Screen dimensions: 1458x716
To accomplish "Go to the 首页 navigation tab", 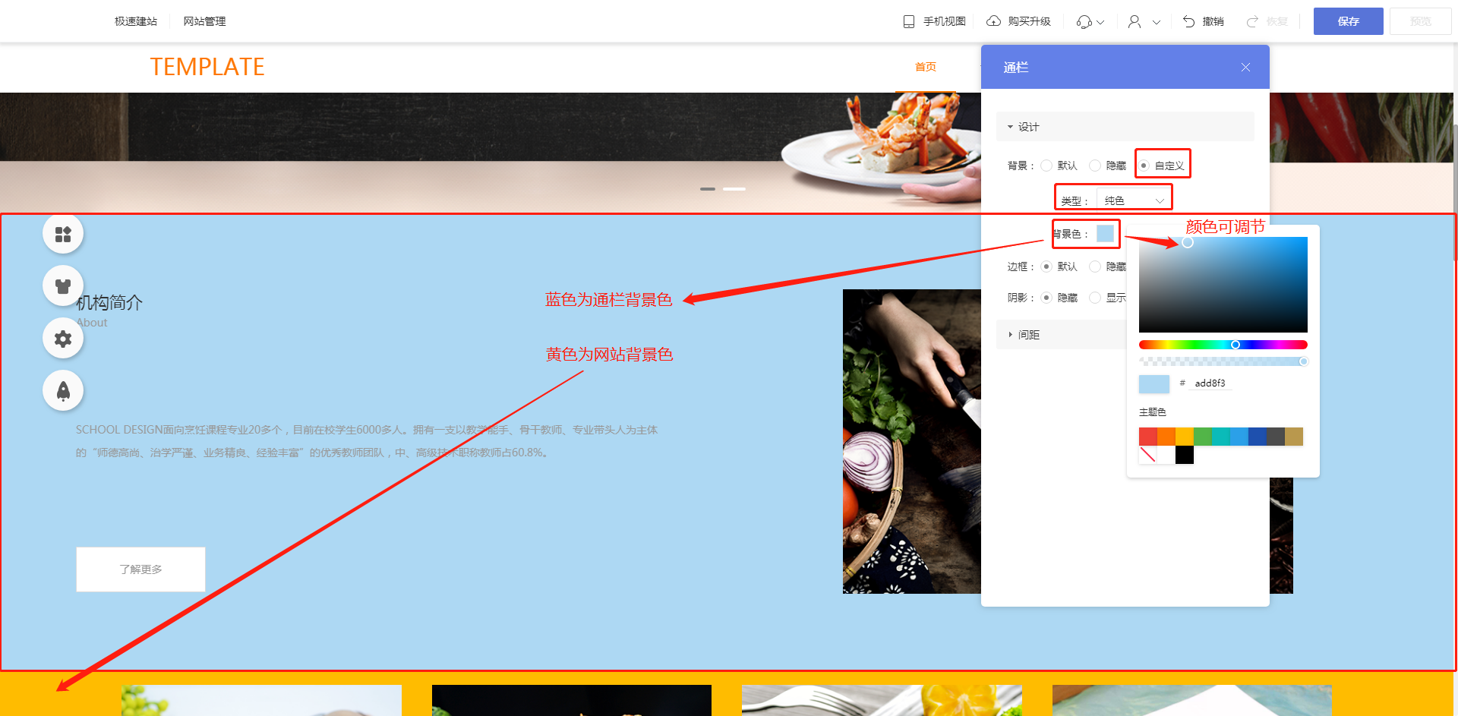I will [x=926, y=67].
